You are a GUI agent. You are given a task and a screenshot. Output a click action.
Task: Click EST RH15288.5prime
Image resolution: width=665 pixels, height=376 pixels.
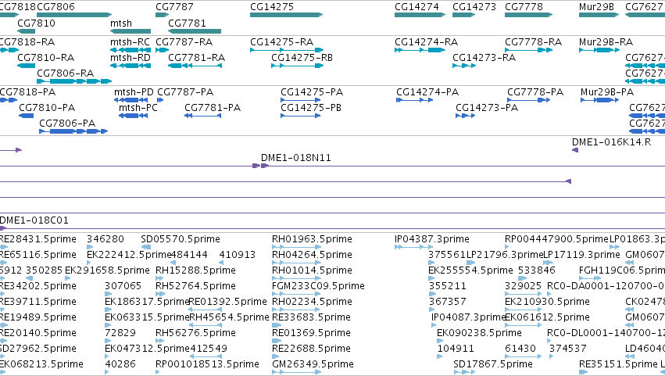(159, 278)
